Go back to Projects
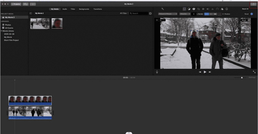The image size is (258, 134). 16,4
